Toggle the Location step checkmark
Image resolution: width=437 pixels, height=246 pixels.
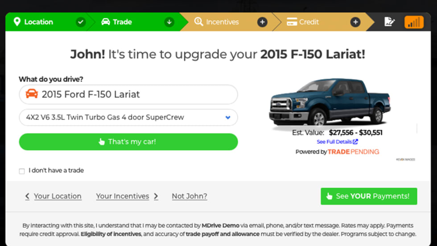pyautogui.click(x=81, y=22)
